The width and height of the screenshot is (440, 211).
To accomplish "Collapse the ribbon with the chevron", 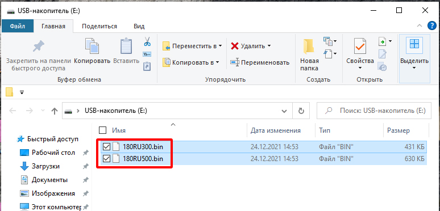I will pos(419,26).
